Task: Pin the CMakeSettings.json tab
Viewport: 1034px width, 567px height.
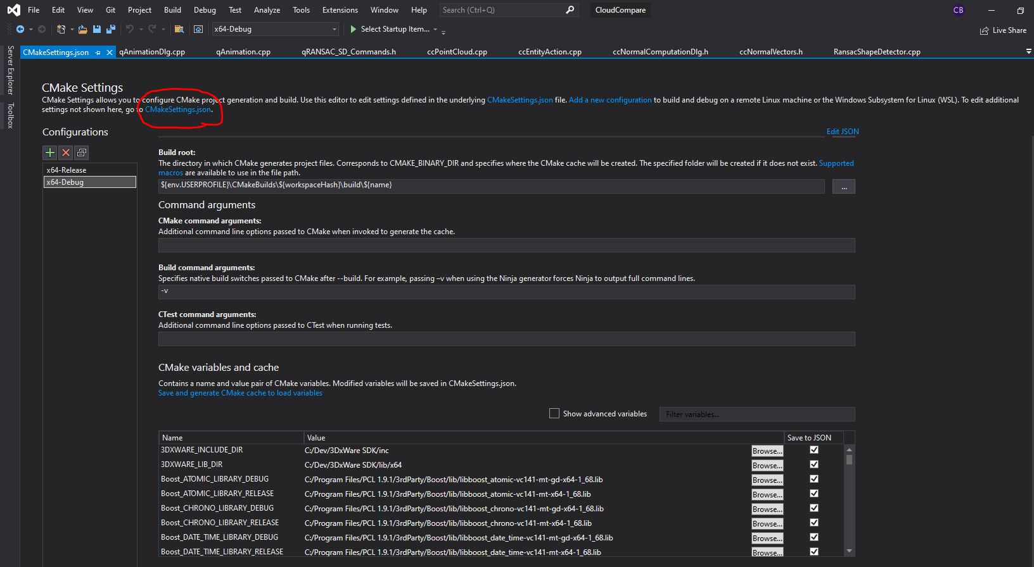Action: (98, 53)
